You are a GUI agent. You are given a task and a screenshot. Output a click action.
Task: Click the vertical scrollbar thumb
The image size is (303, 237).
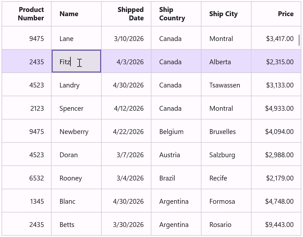click(x=299, y=40)
